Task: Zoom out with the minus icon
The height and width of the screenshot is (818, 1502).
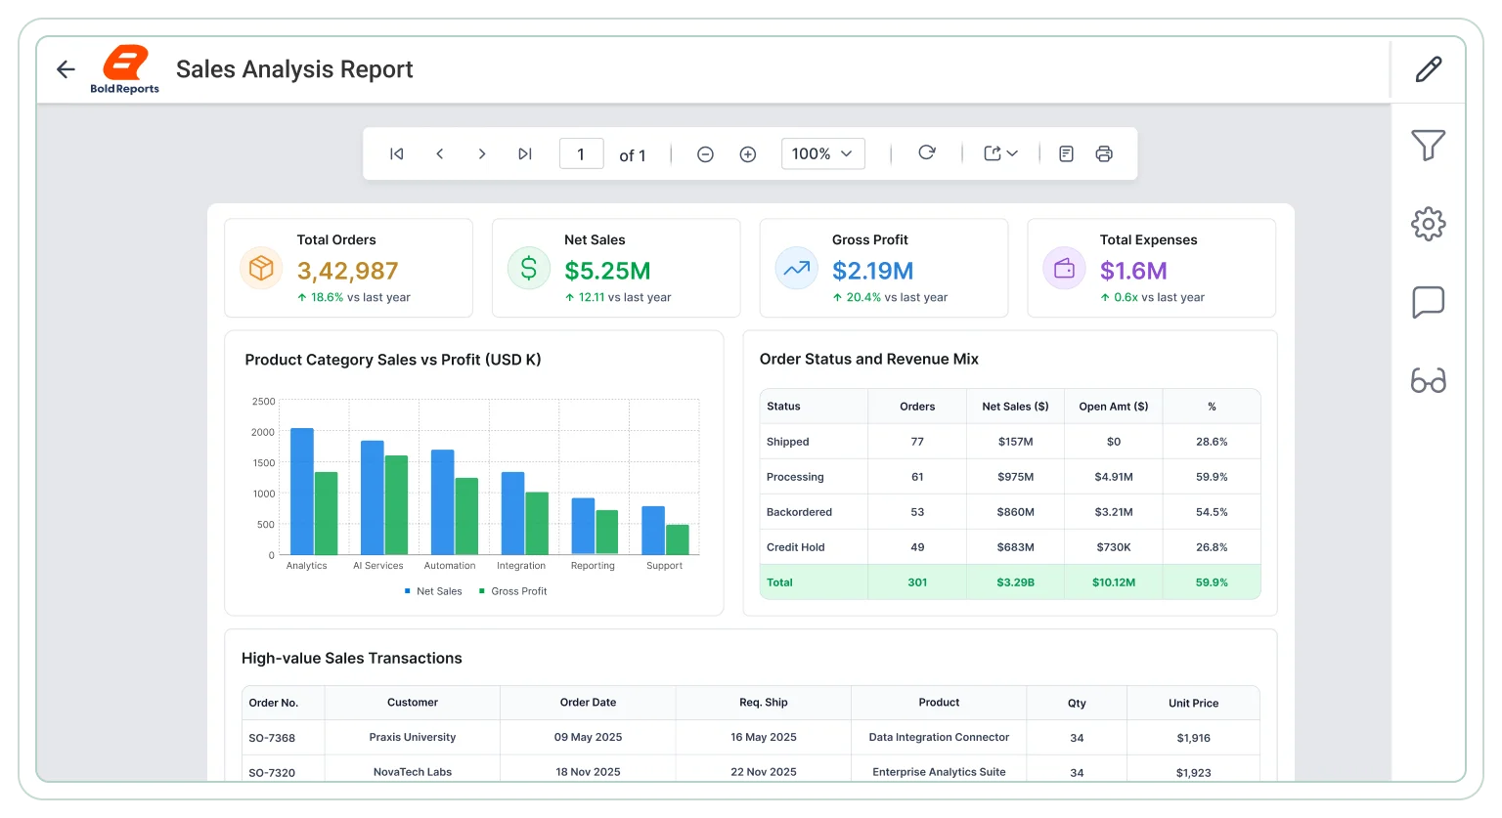Action: (705, 154)
